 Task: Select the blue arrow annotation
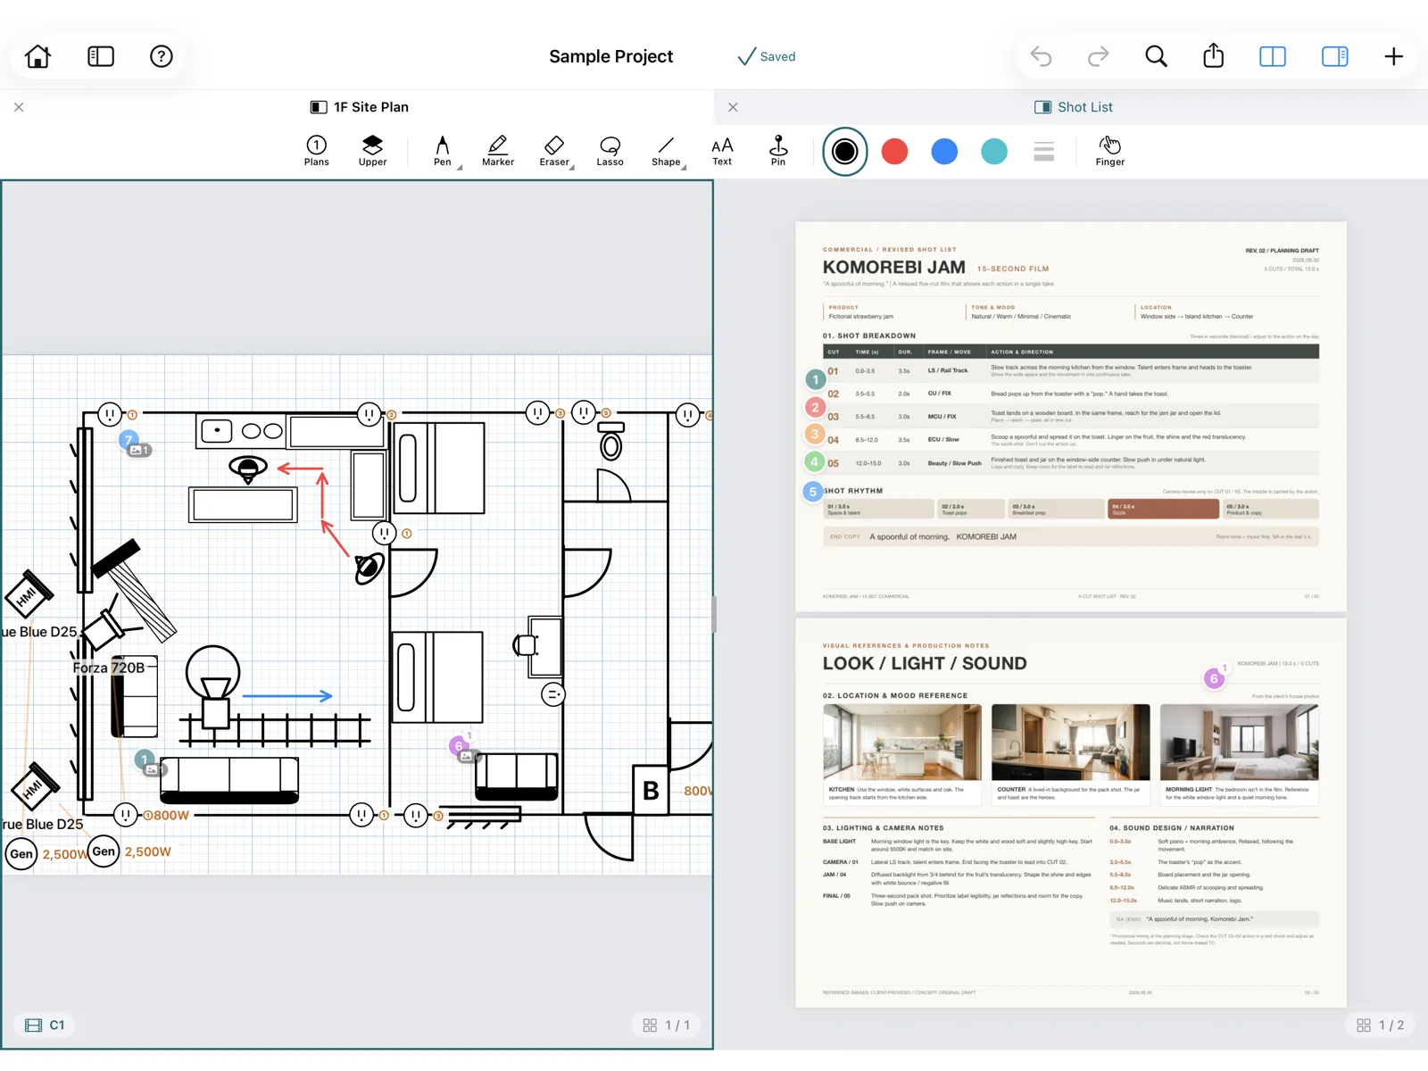pos(287,695)
